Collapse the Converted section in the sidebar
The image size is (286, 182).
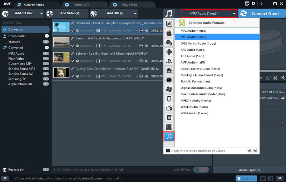47,47
